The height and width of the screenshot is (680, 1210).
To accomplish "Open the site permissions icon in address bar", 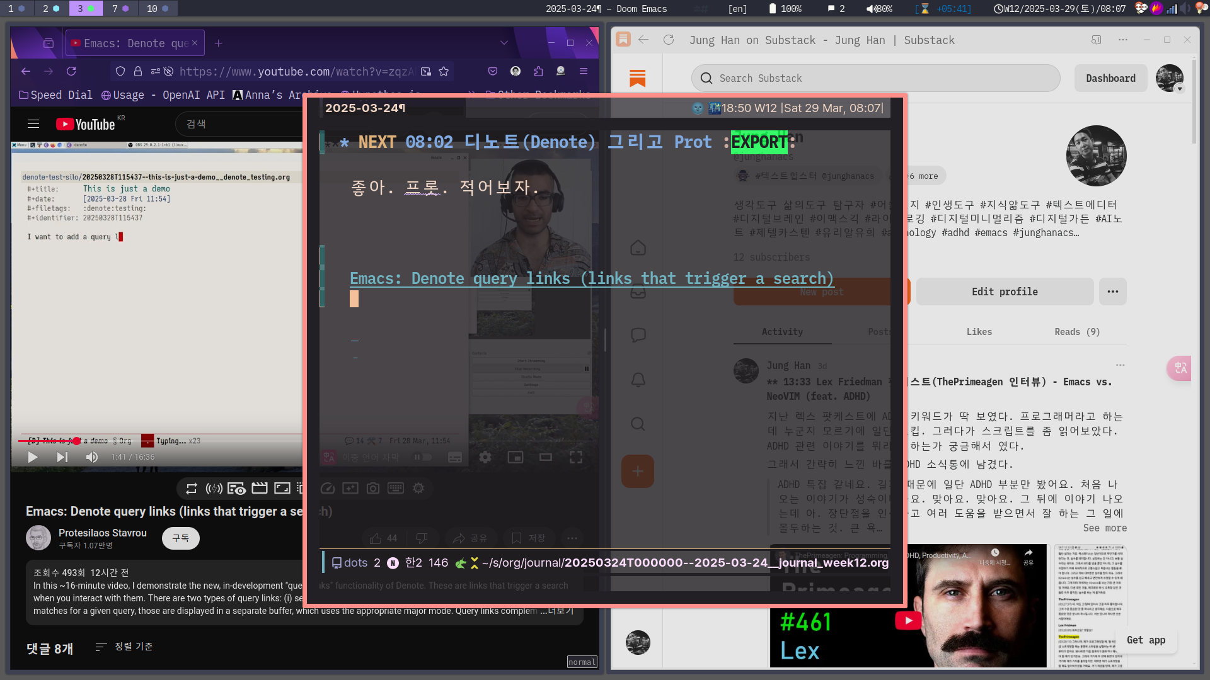I will (x=155, y=71).
